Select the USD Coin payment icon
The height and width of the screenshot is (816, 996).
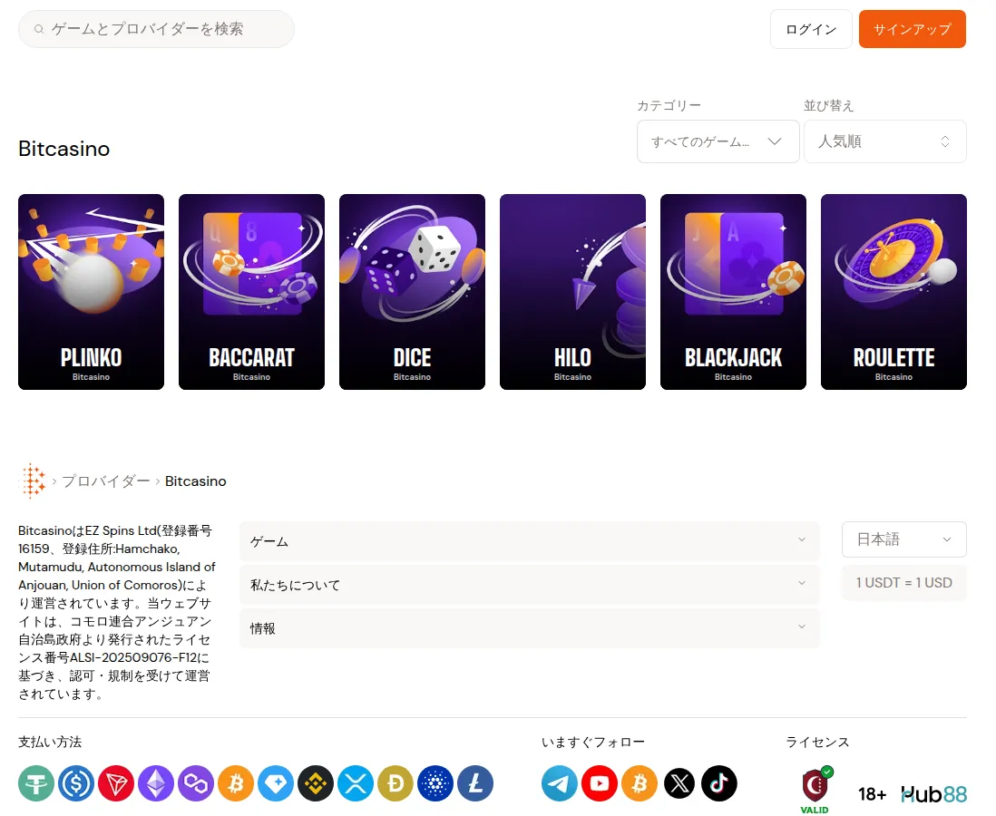pyautogui.click(x=76, y=783)
